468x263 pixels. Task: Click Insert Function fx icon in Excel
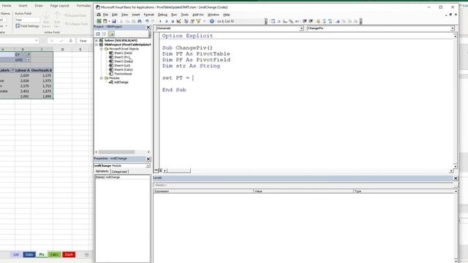pyautogui.click(x=70, y=41)
